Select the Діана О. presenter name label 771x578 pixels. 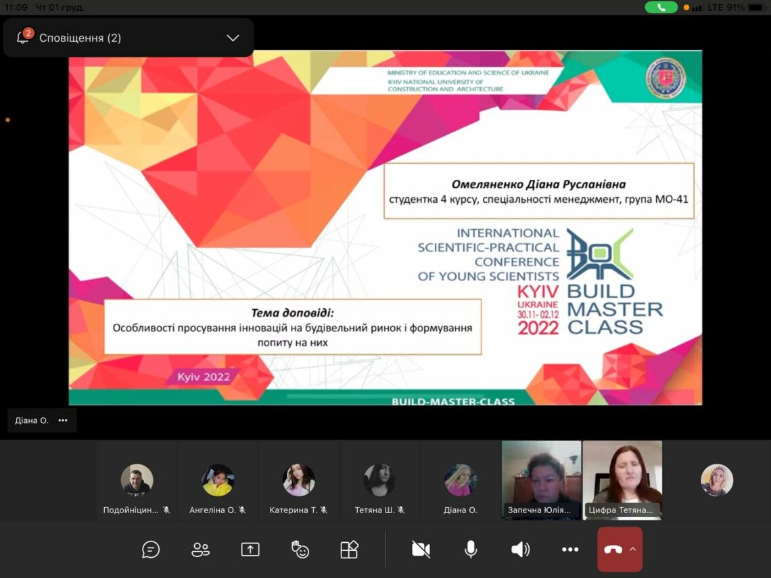point(32,420)
